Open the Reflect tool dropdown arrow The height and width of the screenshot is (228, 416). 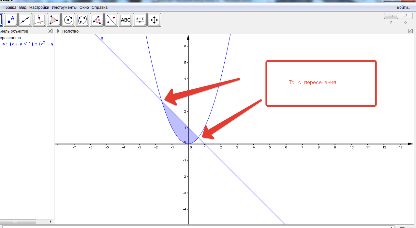click(x=116, y=25)
